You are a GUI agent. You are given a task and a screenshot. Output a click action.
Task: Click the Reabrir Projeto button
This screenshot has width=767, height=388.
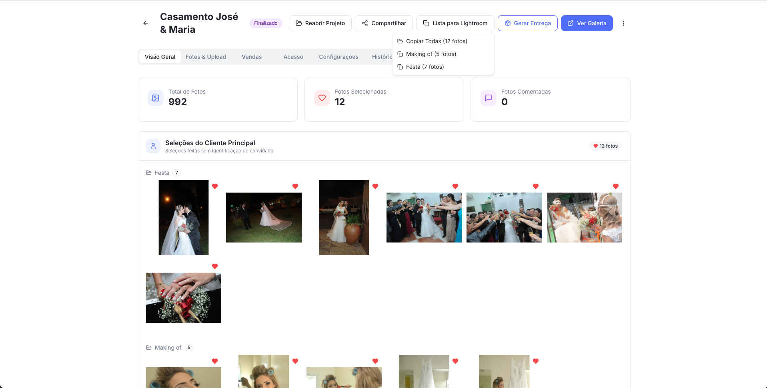click(x=320, y=23)
